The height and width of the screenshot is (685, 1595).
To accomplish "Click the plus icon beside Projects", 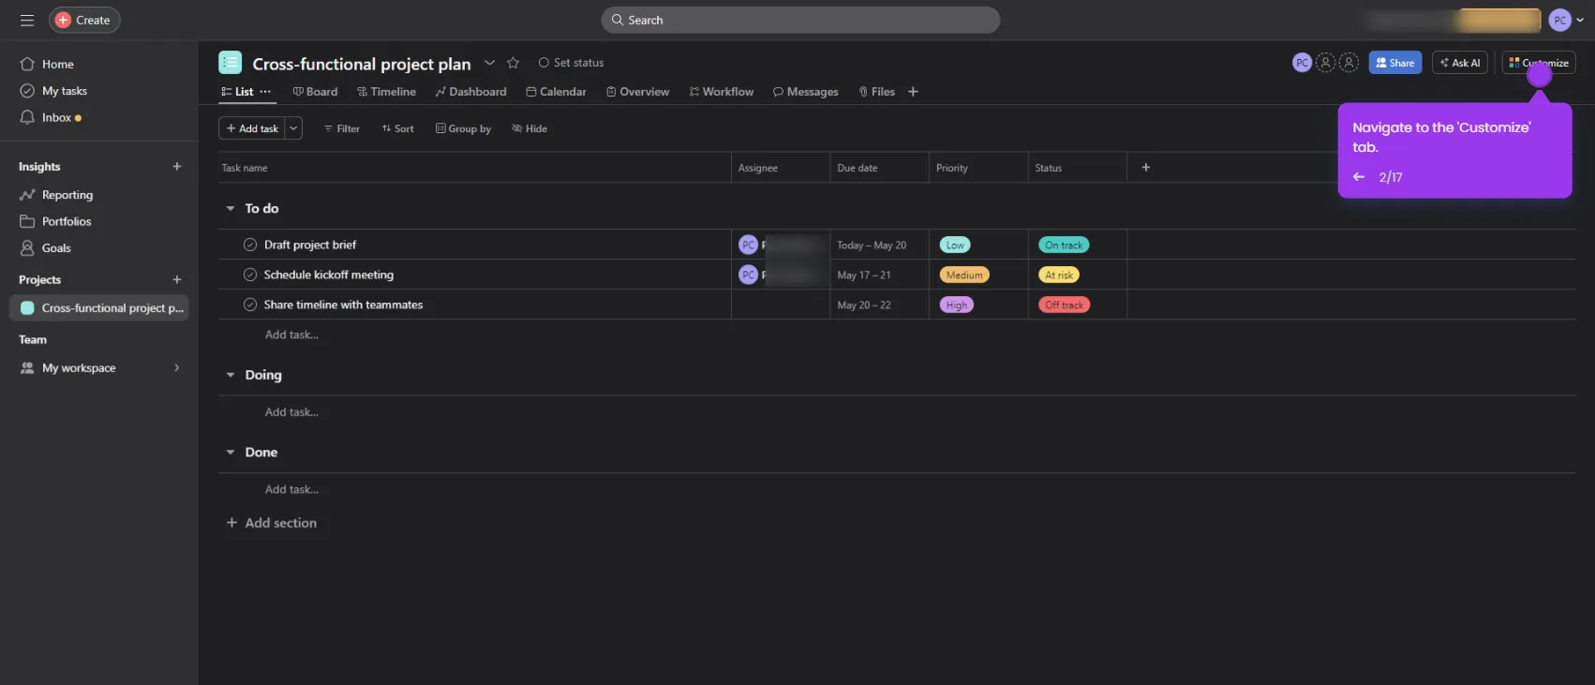I will (177, 279).
